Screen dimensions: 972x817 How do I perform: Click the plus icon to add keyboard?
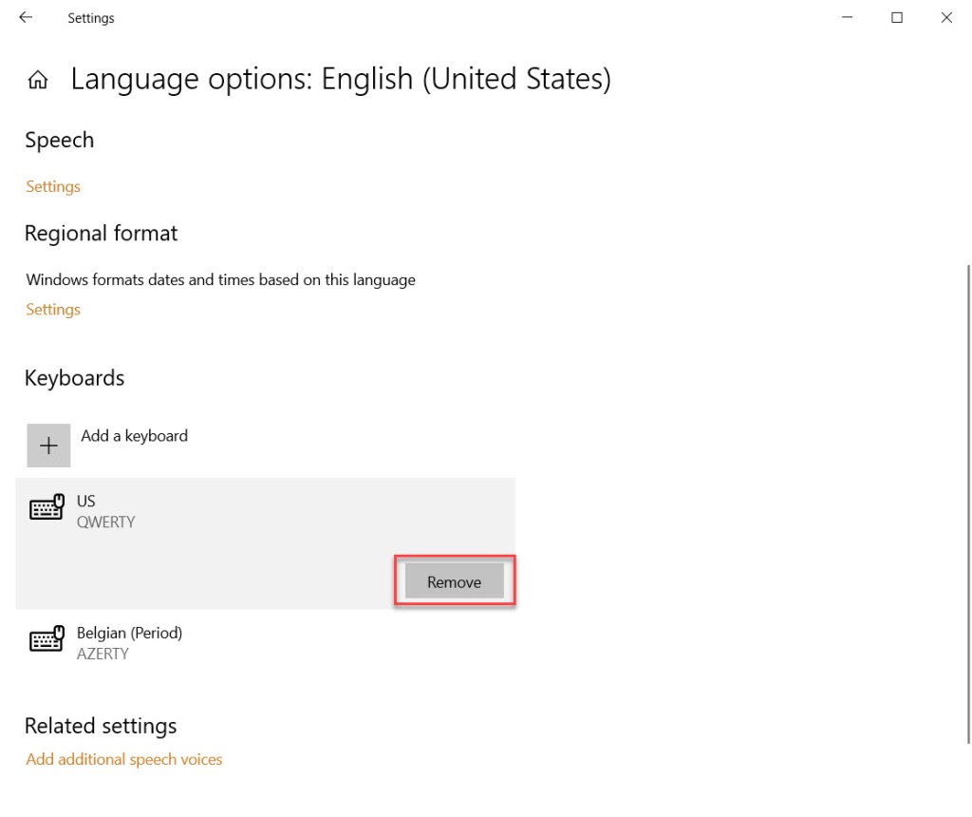click(x=48, y=446)
